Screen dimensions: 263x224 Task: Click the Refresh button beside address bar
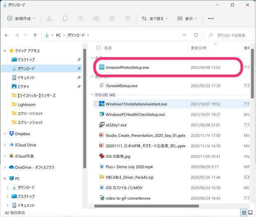pos(196,35)
